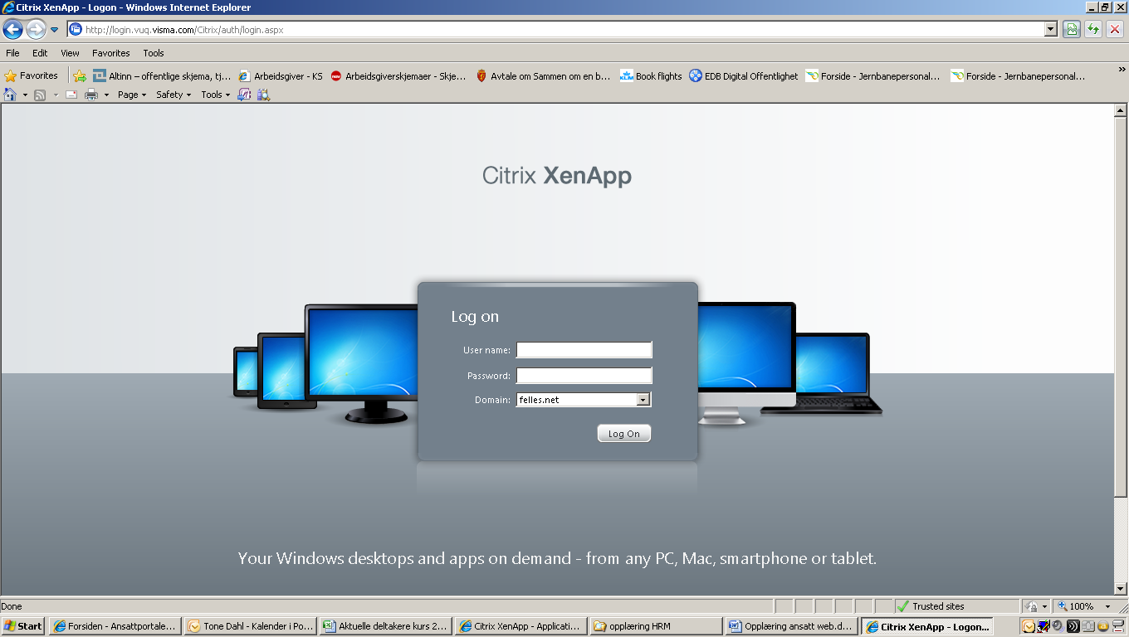The image size is (1129, 637).
Task: Switch to opplæring HRM folder taskbar window
Action: point(657,626)
